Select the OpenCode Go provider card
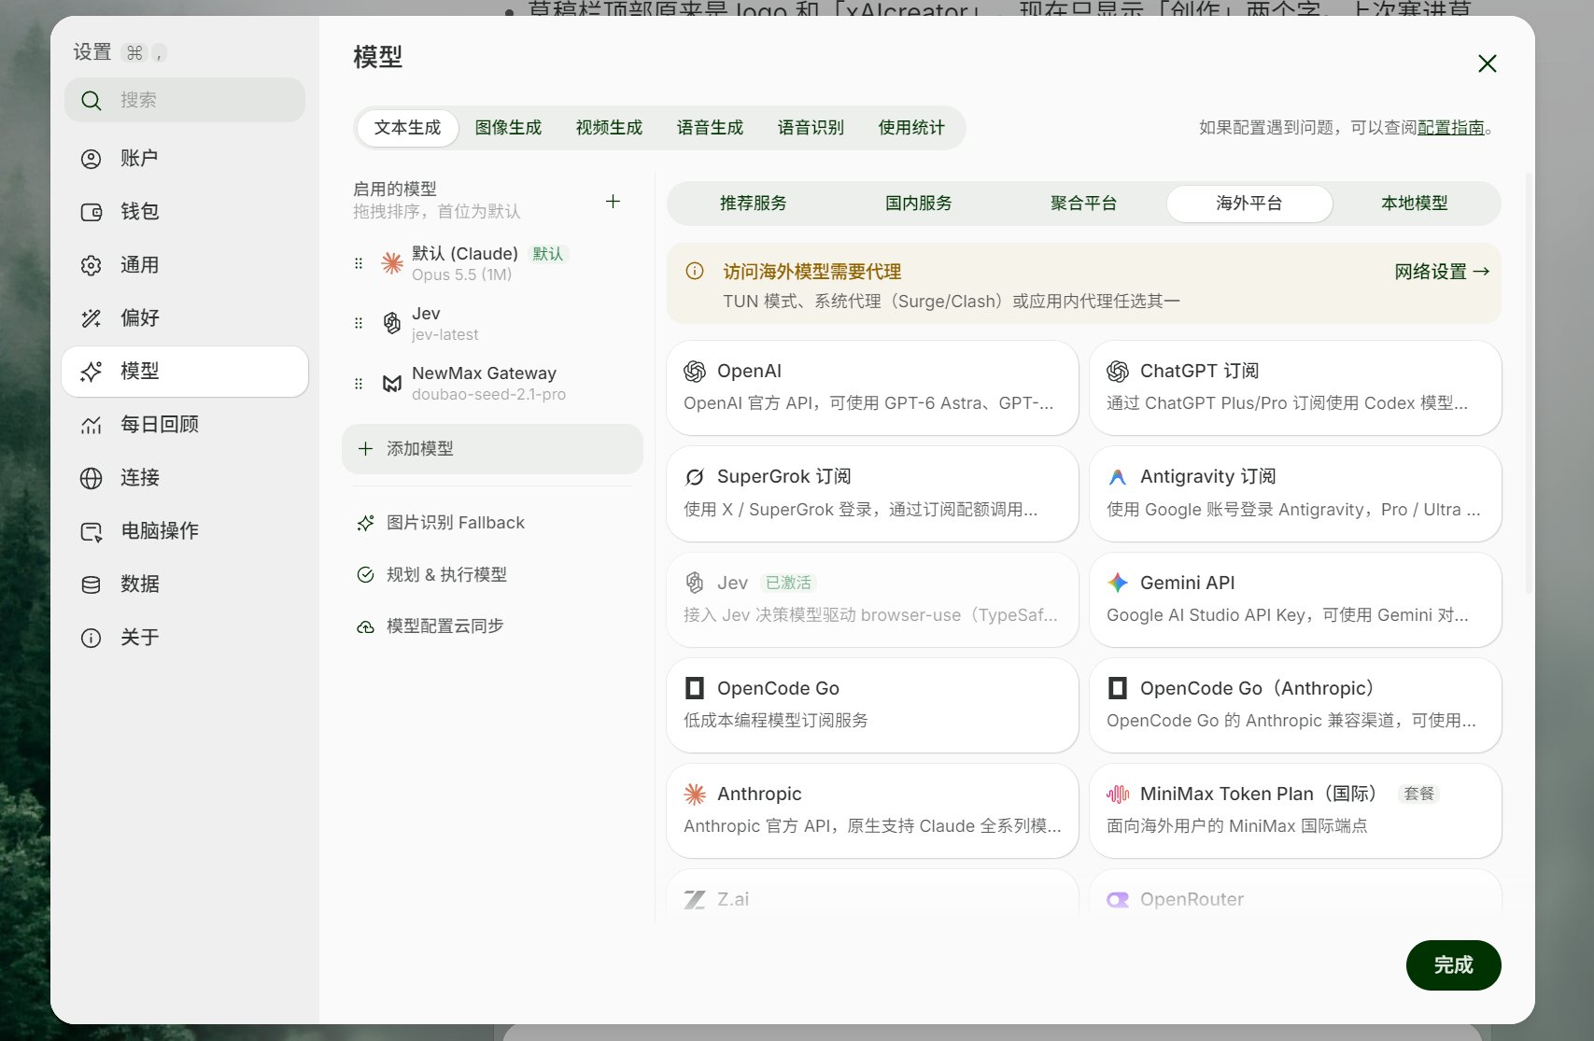 (x=872, y=705)
